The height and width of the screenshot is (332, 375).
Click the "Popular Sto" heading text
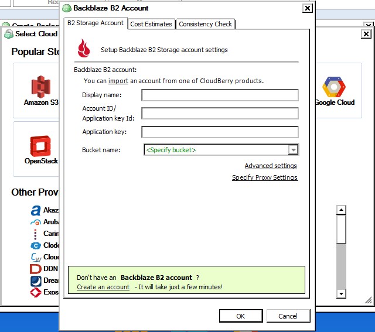click(x=35, y=52)
